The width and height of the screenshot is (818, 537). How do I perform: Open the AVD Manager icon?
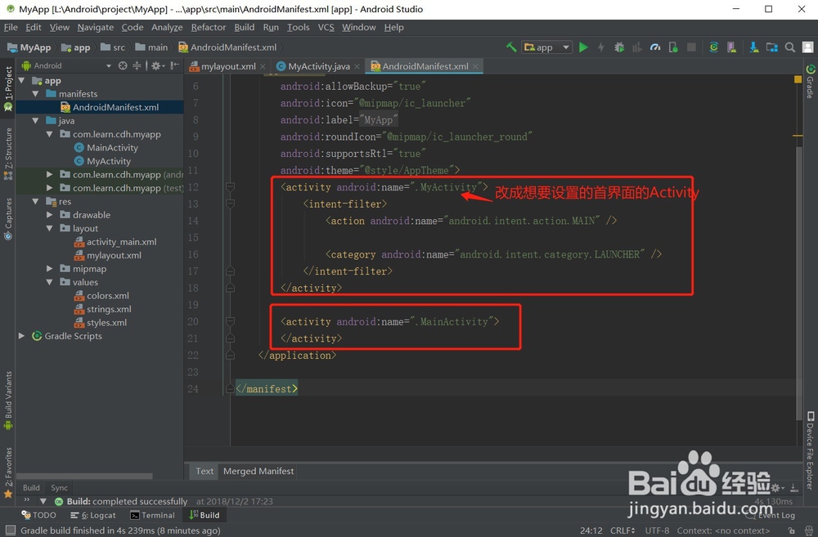(731, 47)
